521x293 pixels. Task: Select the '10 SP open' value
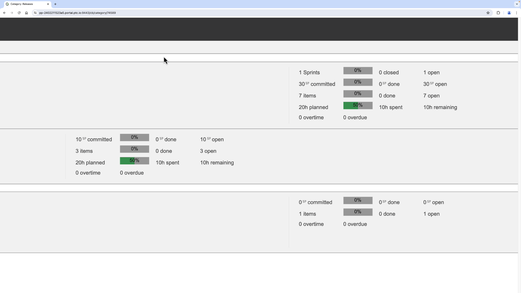pos(212,139)
